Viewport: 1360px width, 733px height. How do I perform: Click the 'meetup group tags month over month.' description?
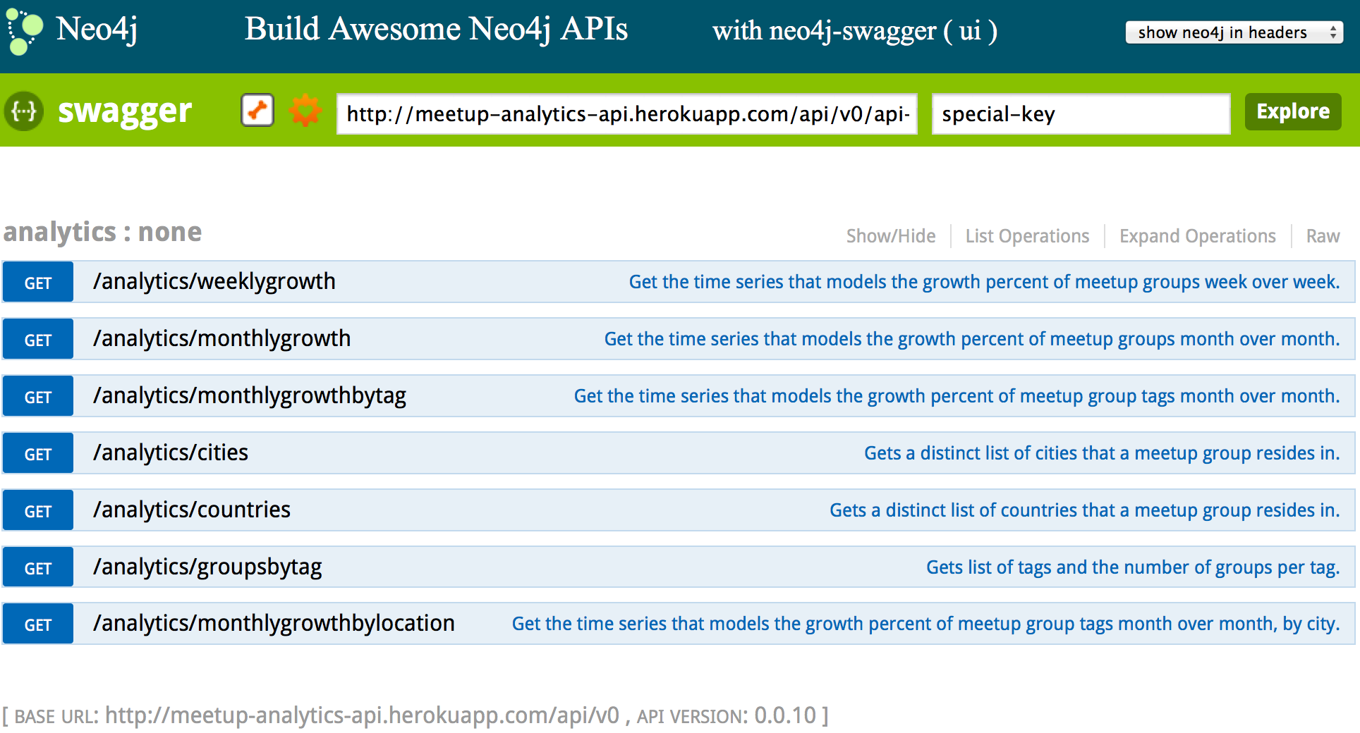[957, 396]
